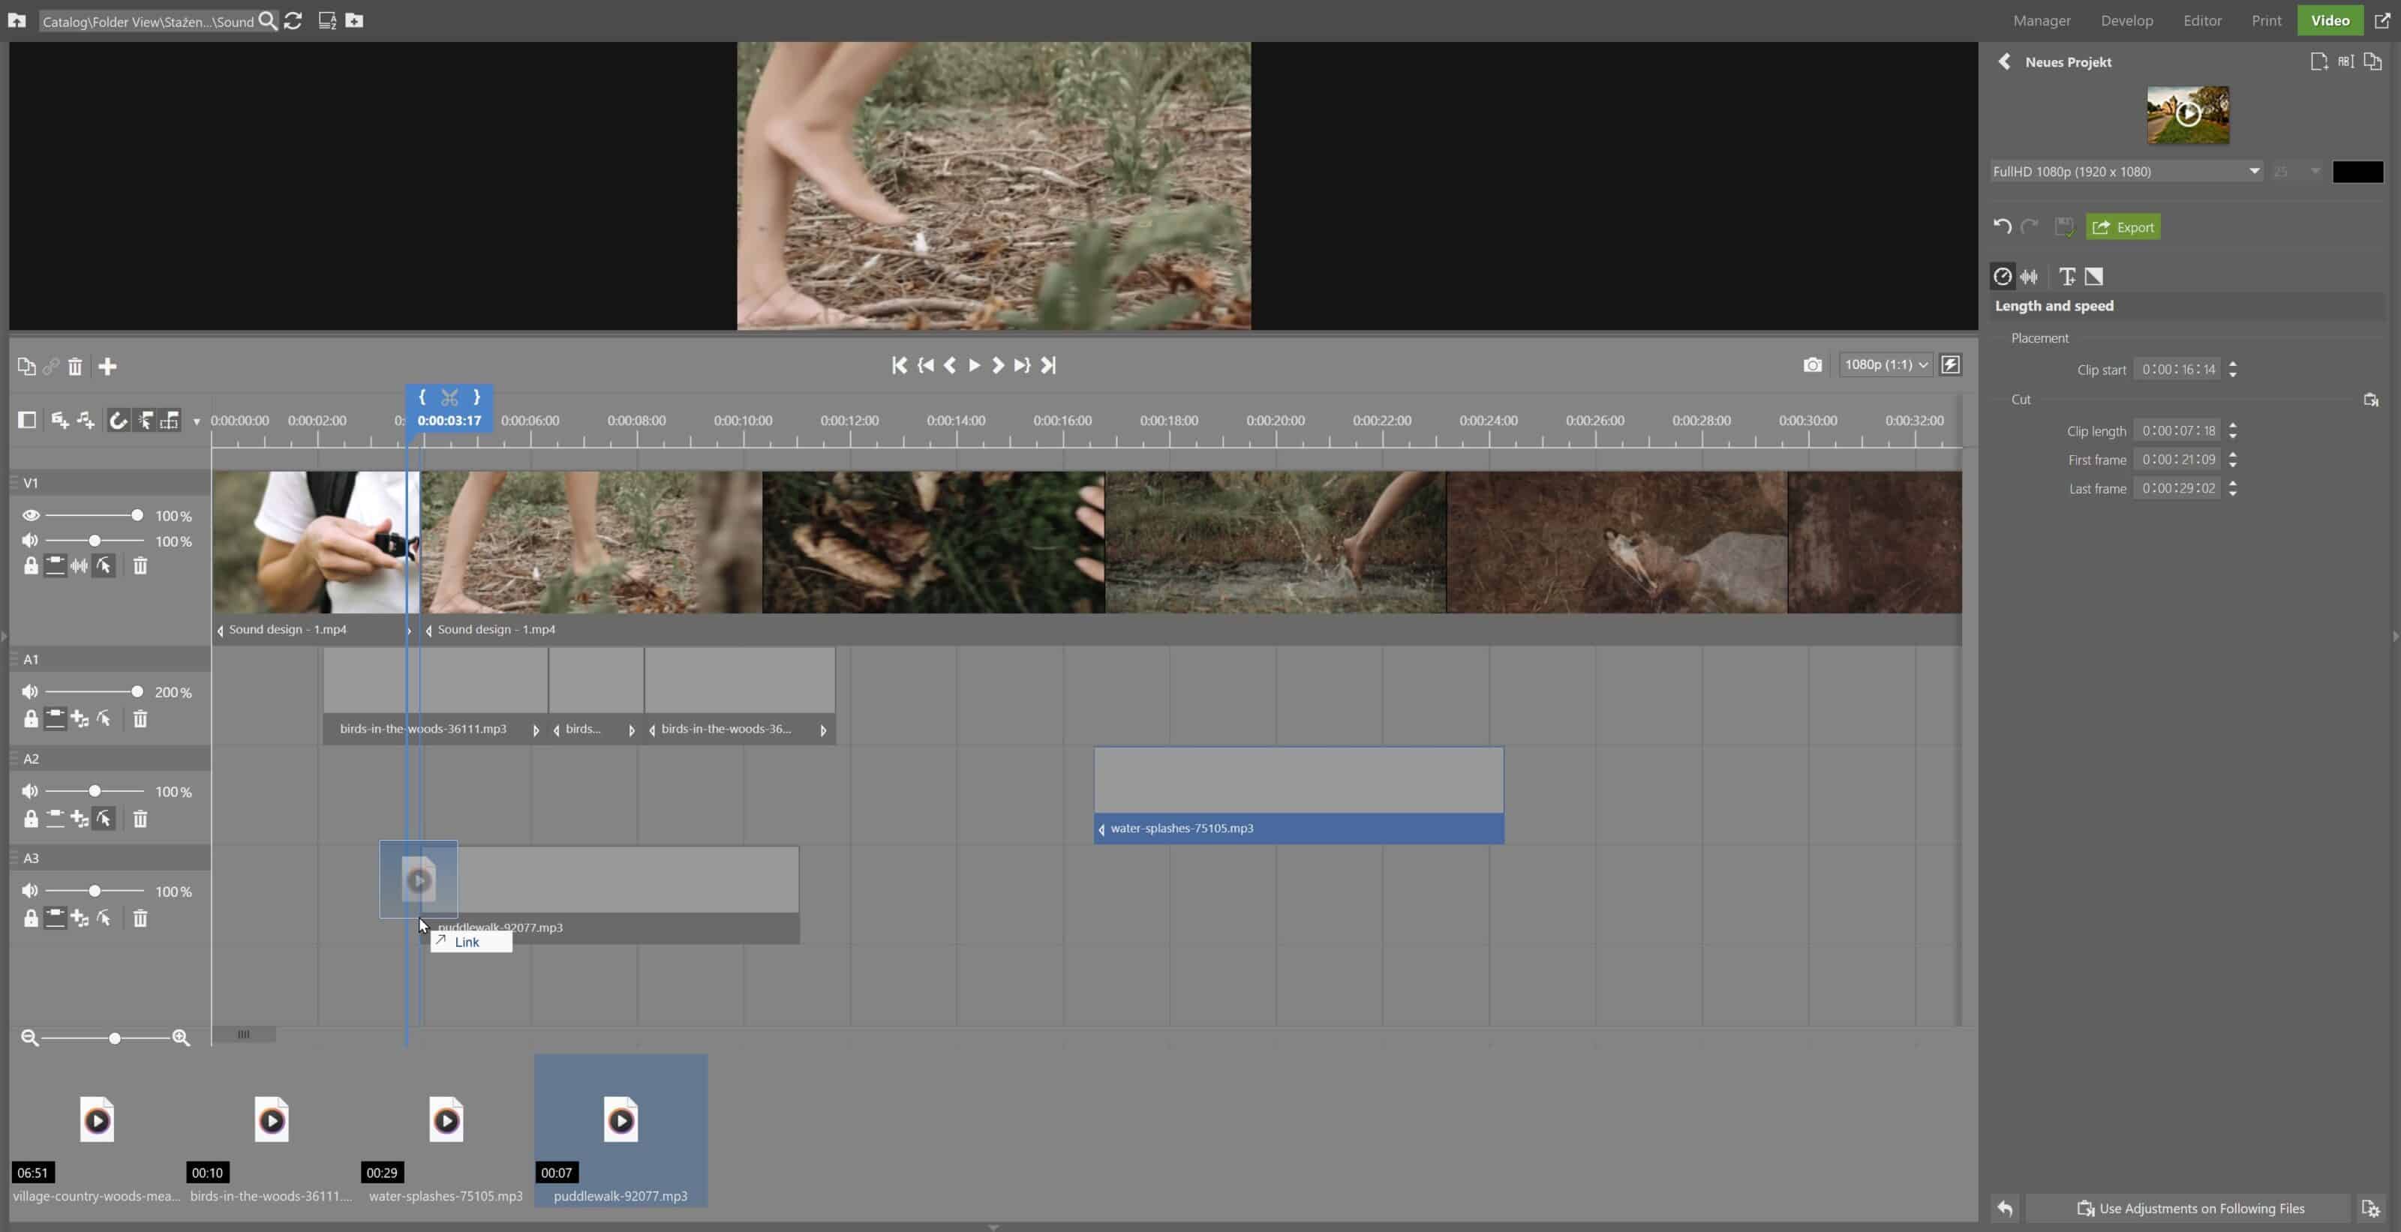Toggle V1 track visibility eye
This screenshot has height=1232, width=2401.
click(31, 515)
